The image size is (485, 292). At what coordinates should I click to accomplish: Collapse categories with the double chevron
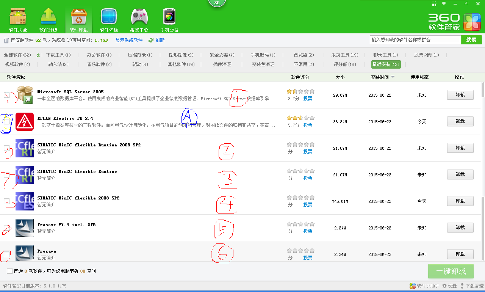tap(38, 55)
